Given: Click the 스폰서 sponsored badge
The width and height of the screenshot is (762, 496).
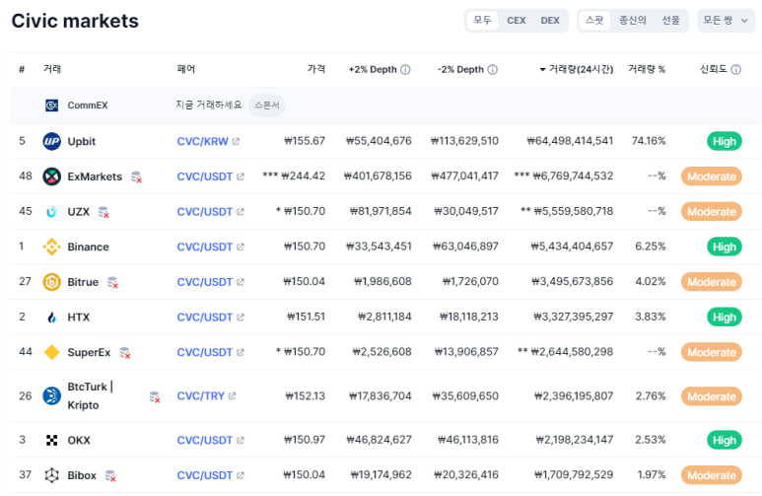Looking at the screenshot, I should coord(267,106).
